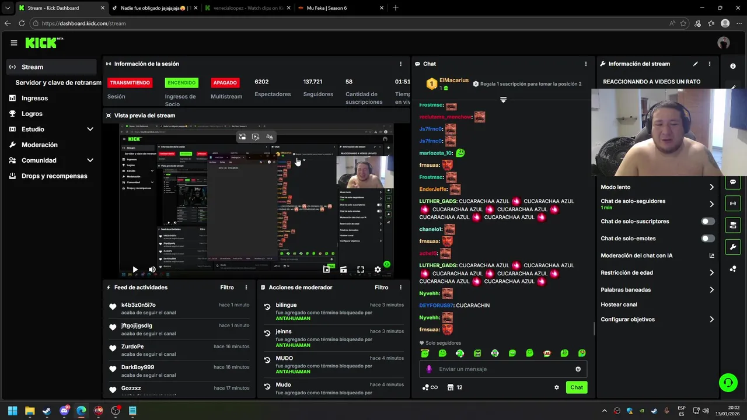
Task: Click the info icon in right sidebar
Action: click(733, 66)
